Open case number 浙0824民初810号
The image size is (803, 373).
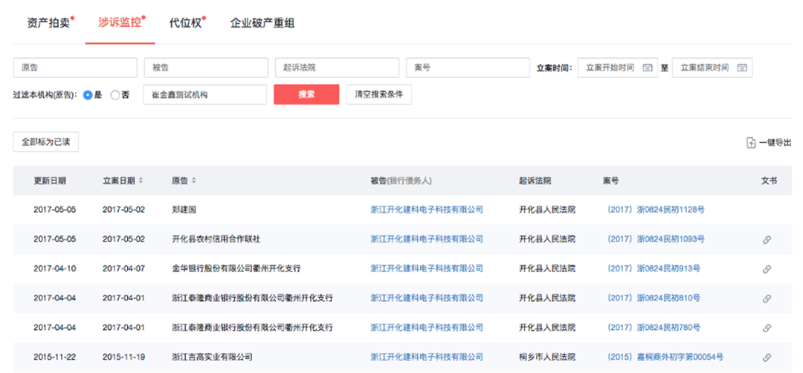pyautogui.click(x=653, y=298)
